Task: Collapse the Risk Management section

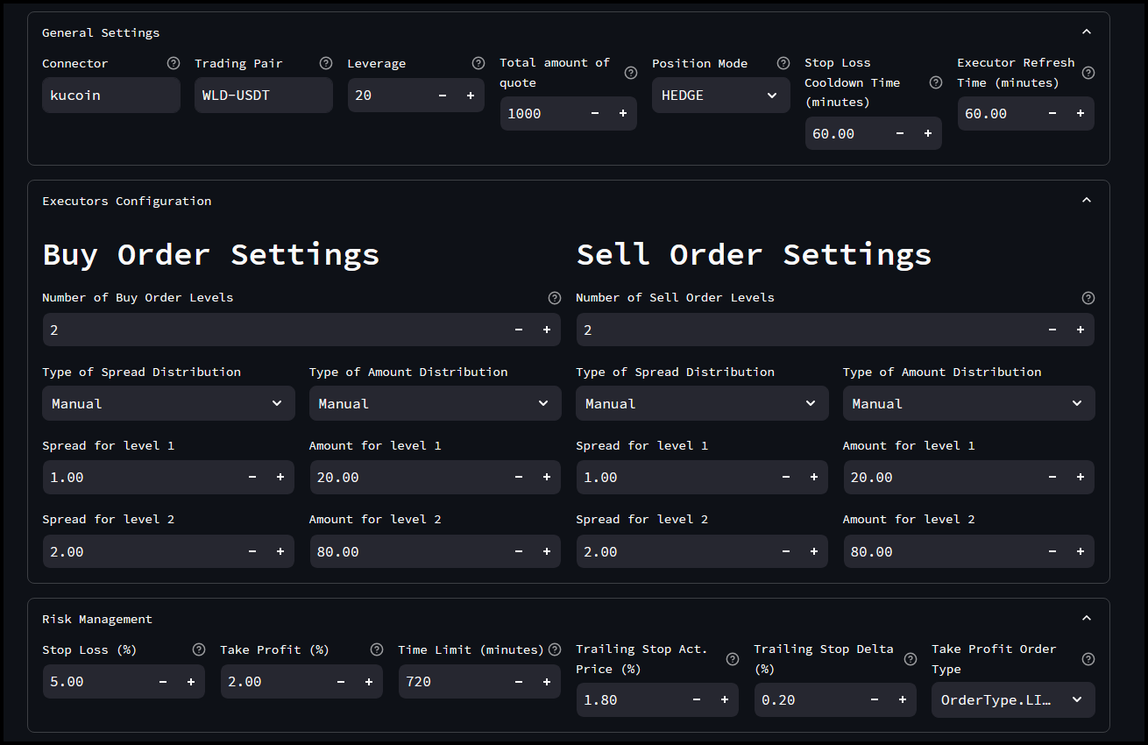Action: 1087,616
